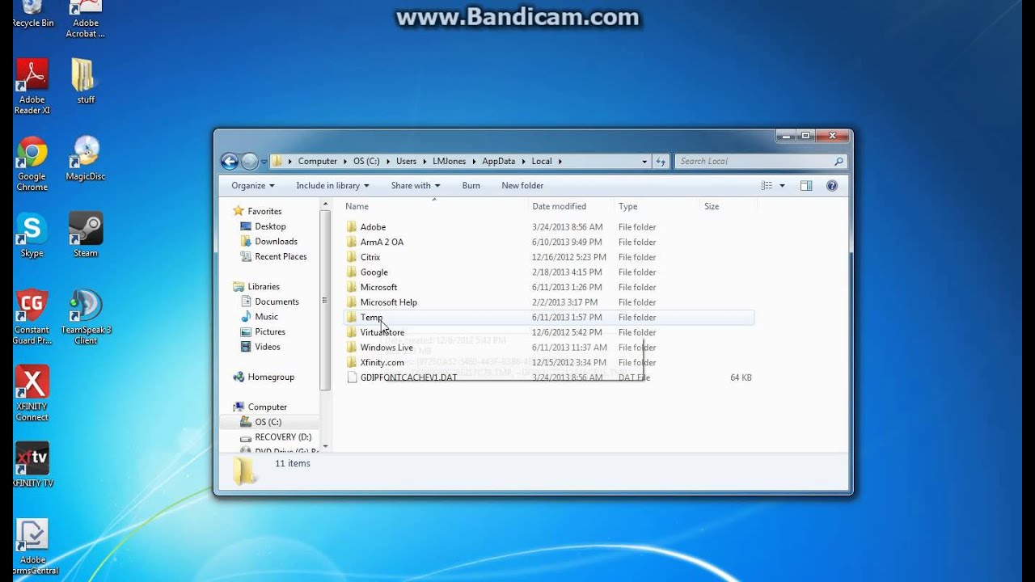Open Adobe FormsCentral desktop icon

[x=32, y=546]
